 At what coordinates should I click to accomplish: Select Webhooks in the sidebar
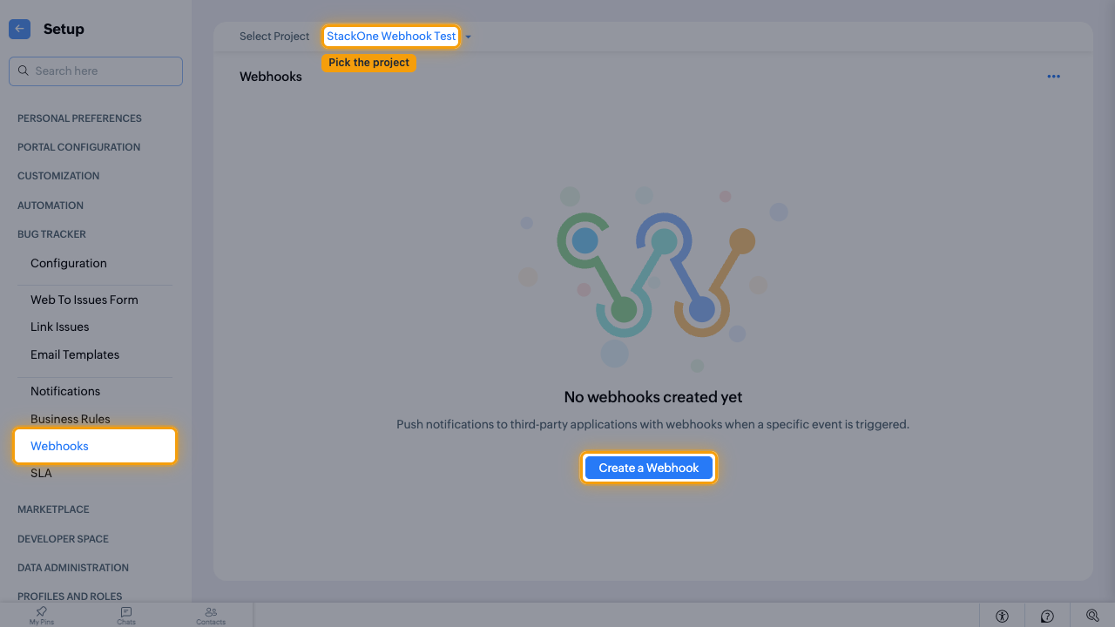(95, 446)
